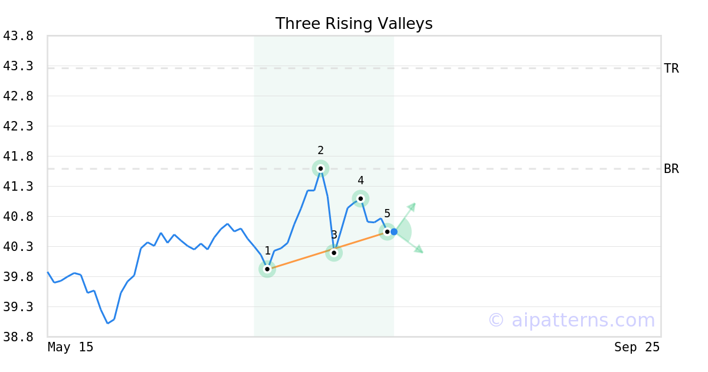The height and width of the screenshot is (372, 708).
Task: Select the point 4 marker circle
Action: click(360, 198)
